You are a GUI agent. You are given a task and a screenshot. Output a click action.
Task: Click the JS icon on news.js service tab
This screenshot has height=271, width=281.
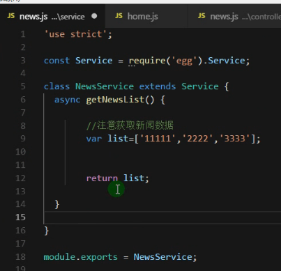(x=11, y=16)
